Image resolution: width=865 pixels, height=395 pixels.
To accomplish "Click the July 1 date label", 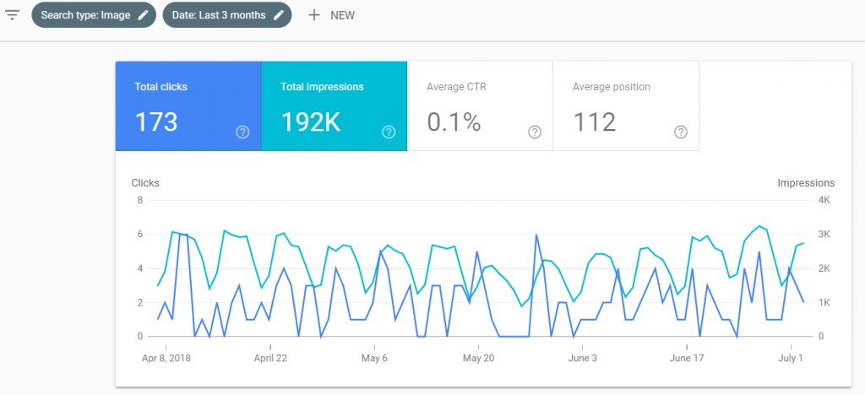I will click(790, 358).
